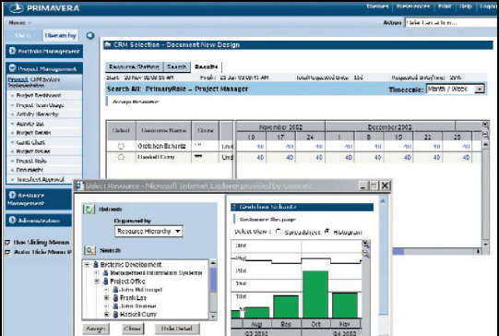Click the round arrow icon beside the Hierarchy tab
Image resolution: width=499 pixels, height=336 pixels.
(x=90, y=36)
